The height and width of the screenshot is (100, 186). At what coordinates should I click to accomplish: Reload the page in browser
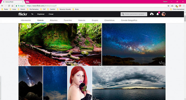click(9, 6)
